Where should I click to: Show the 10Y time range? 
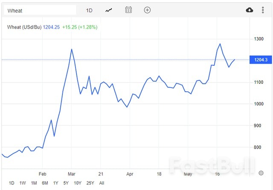tap(78, 183)
